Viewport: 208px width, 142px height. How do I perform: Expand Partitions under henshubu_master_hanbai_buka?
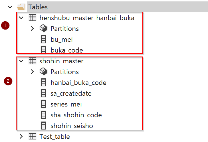(32, 29)
